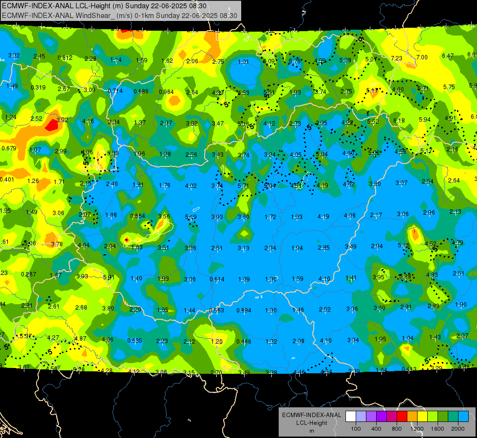This screenshot has width=477, height=438.
Task: Click wind shear value 4.91
Action: pos(451,118)
